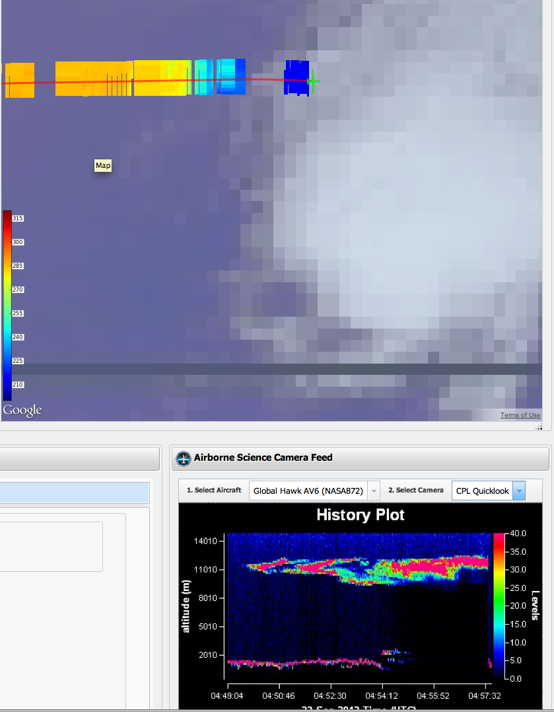Select the highlighted blue row in the left panel
The height and width of the screenshot is (712, 554).
[x=75, y=493]
